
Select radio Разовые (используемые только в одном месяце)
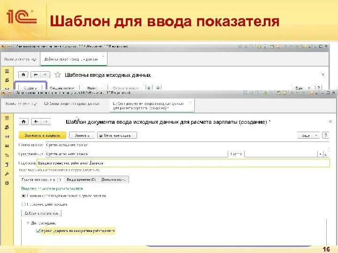(24, 196)
